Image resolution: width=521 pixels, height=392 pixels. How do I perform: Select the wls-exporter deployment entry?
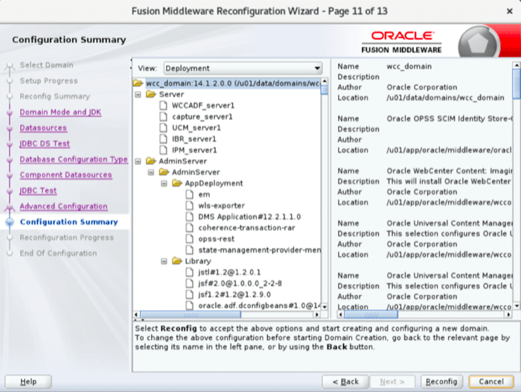pyautogui.click(x=222, y=206)
